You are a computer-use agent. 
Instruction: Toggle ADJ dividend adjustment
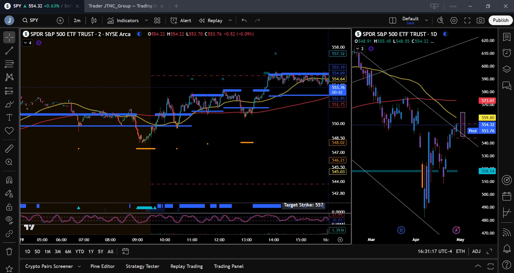point(476,251)
